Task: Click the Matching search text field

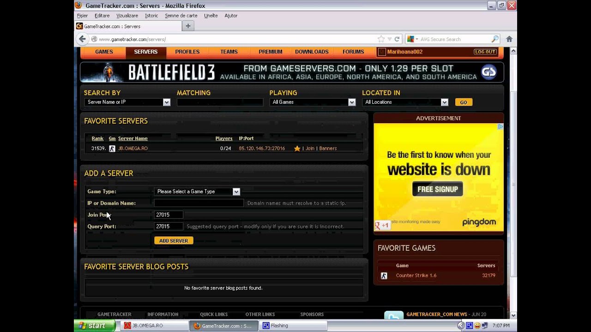Action: pyautogui.click(x=220, y=102)
